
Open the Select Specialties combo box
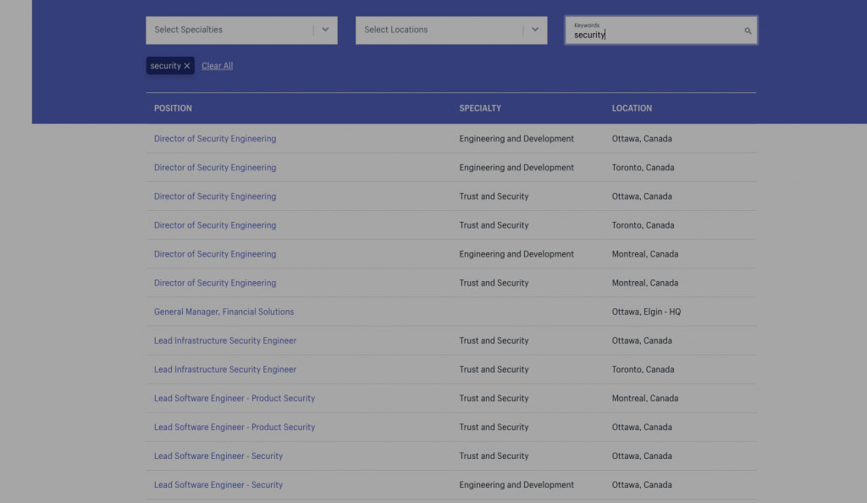click(241, 30)
